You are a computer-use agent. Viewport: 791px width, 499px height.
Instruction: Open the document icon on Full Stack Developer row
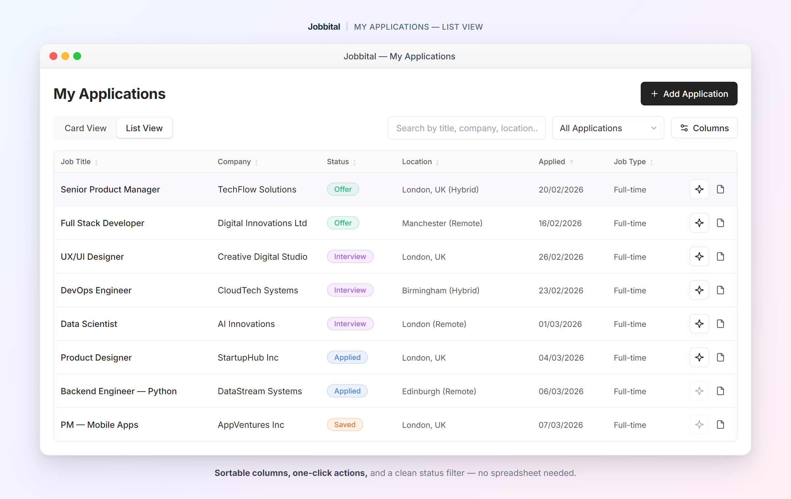click(x=720, y=223)
